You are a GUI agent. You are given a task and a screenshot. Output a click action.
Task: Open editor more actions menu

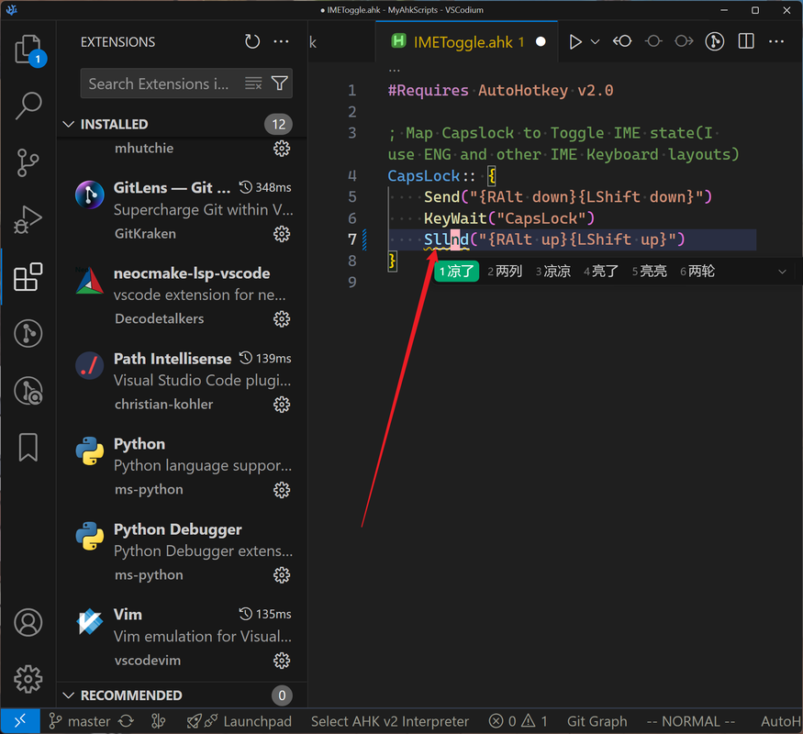pos(776,41)
